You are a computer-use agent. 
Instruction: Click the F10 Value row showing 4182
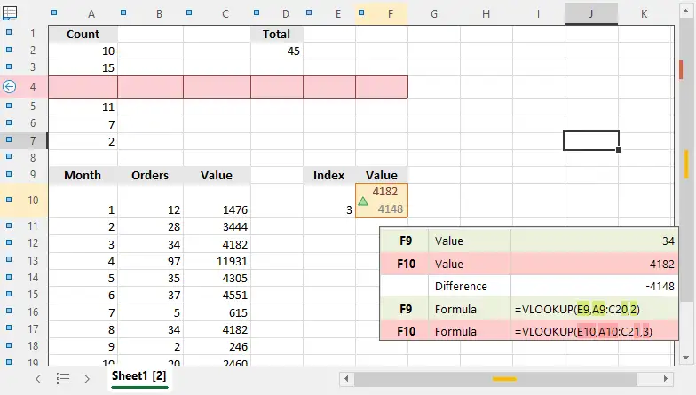[x=529, y=265]
